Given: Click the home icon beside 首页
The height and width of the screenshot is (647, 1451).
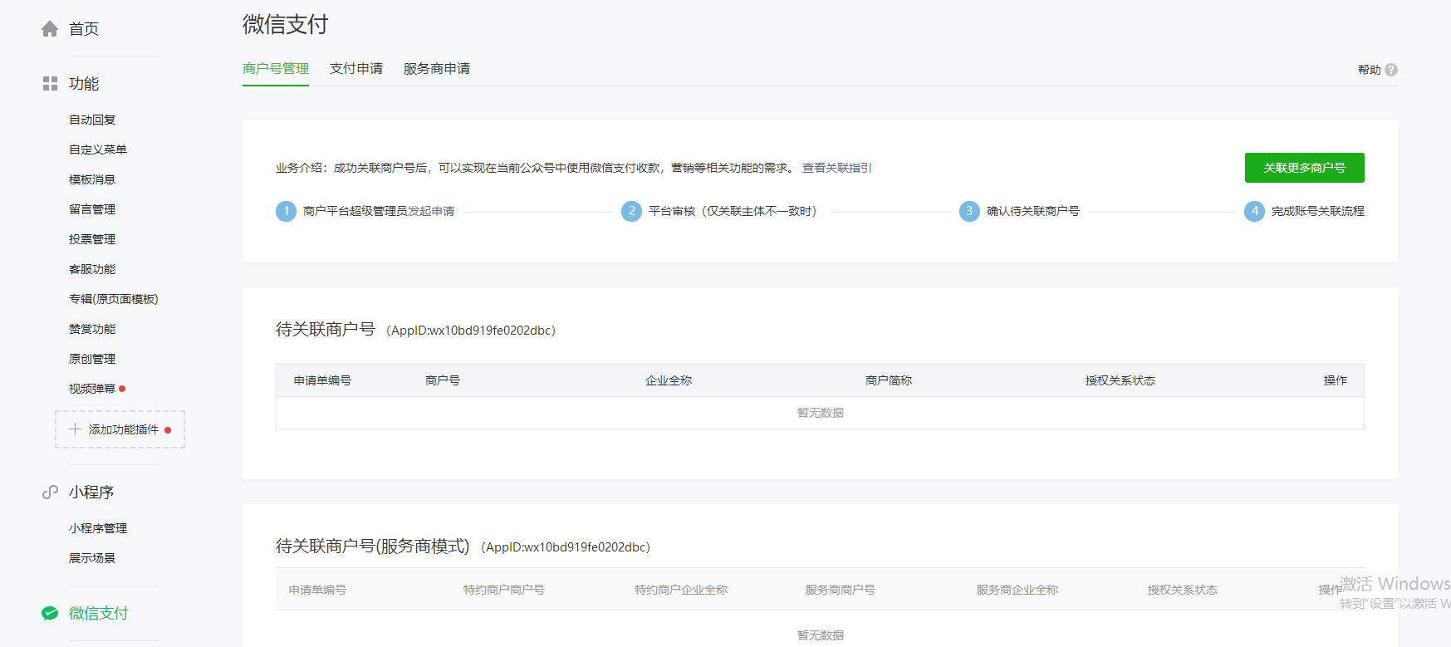Looking at the screenshot, I should (x=50, y=29).
